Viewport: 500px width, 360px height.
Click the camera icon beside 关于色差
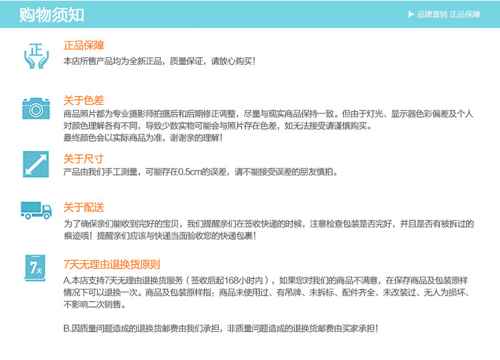click(x=36, y=109)
